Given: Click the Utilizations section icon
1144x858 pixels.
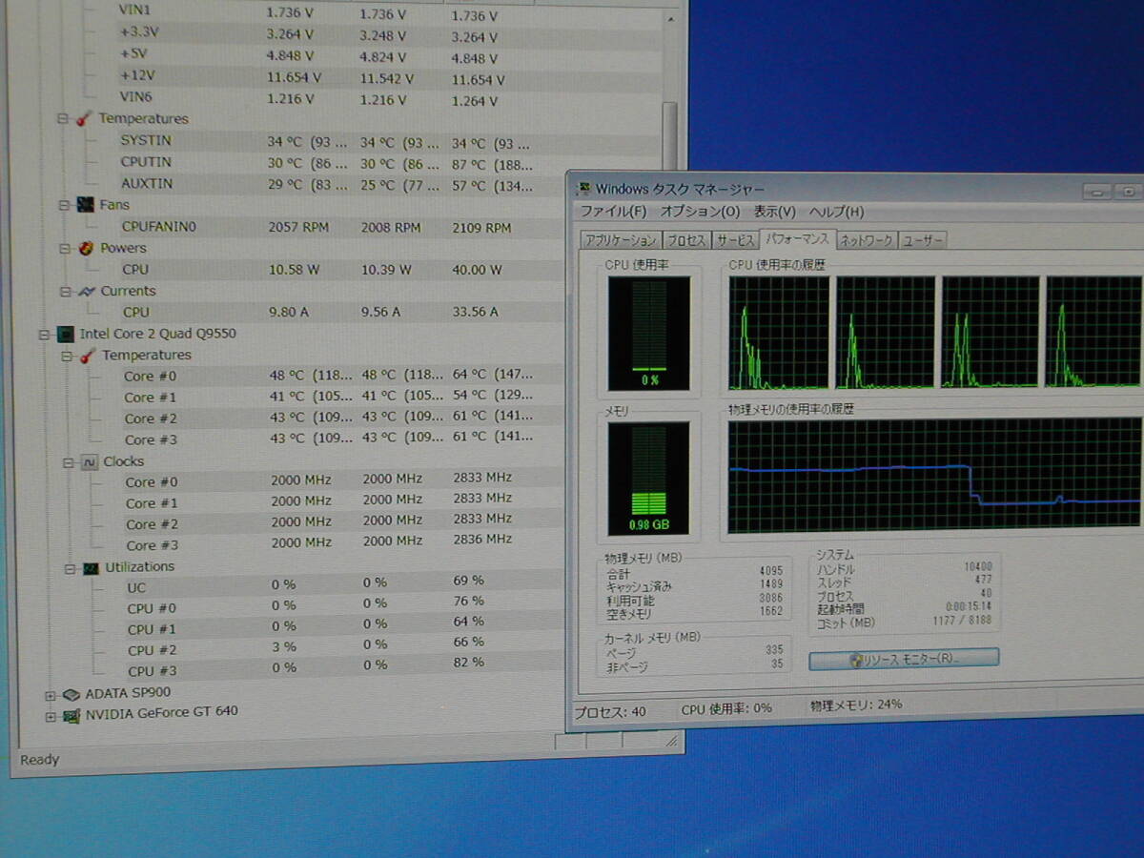Looking at the screenshot, I should [91, 567].
